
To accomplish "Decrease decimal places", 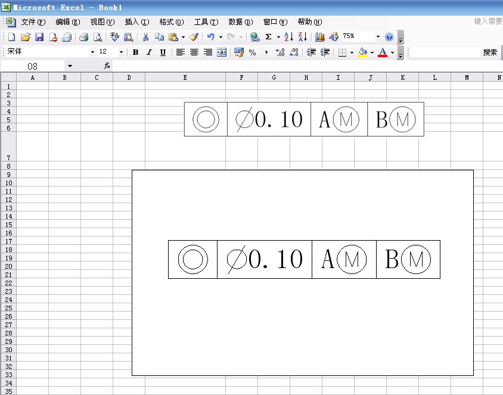I will (x=294, y=52).
